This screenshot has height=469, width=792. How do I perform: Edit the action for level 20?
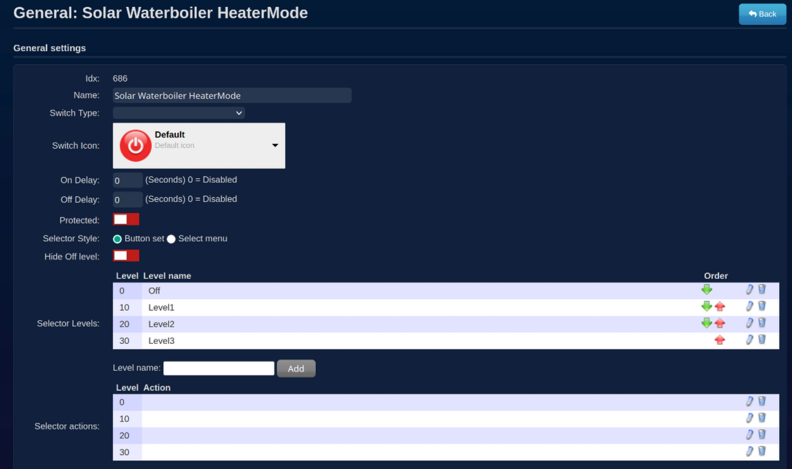750,434
